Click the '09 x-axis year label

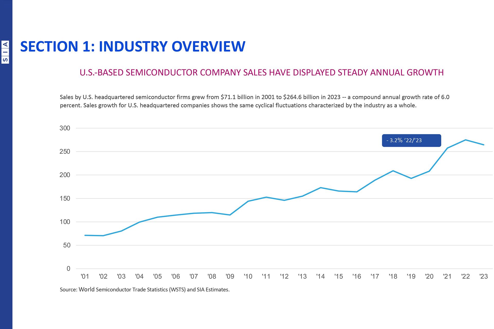pyautogui.click(x=230, y=276)
